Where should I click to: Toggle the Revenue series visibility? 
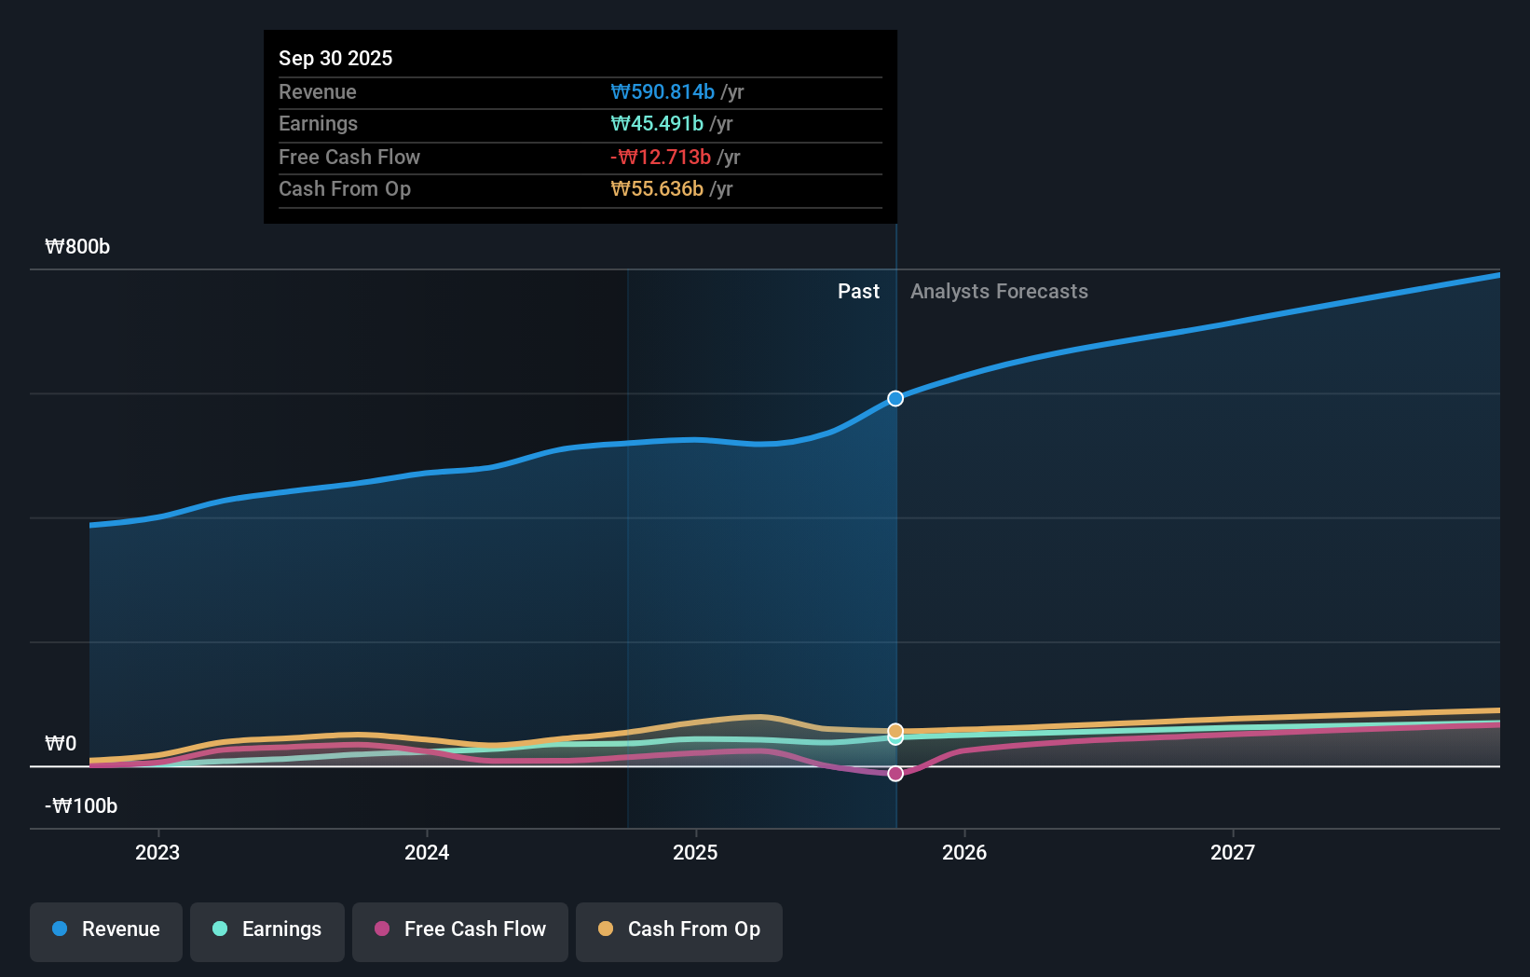click(105, 929)
